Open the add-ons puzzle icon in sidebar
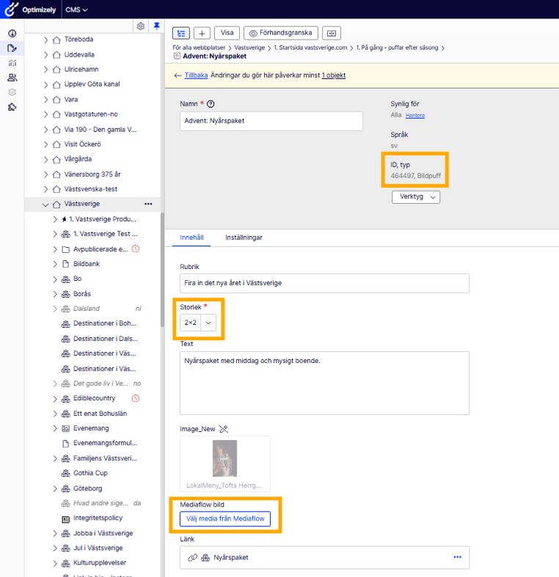This screenshot has height=577, width=559. (x=11, y=108)
